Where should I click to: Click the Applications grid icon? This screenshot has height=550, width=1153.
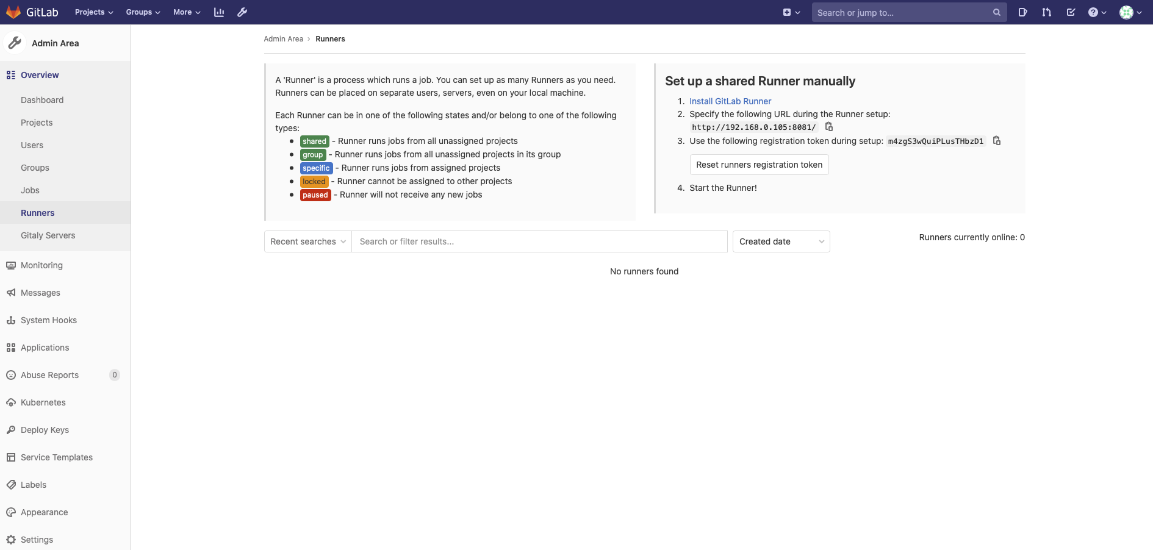click(x=11, y=348)
